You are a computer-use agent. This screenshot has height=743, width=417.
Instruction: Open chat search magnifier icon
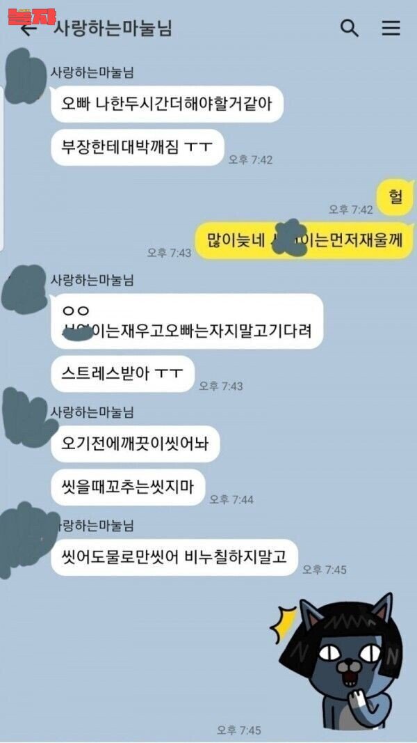(x=350, y=29)
